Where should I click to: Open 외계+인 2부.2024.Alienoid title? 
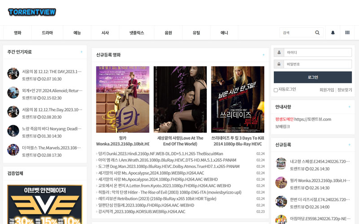click(x=52, y=90)
